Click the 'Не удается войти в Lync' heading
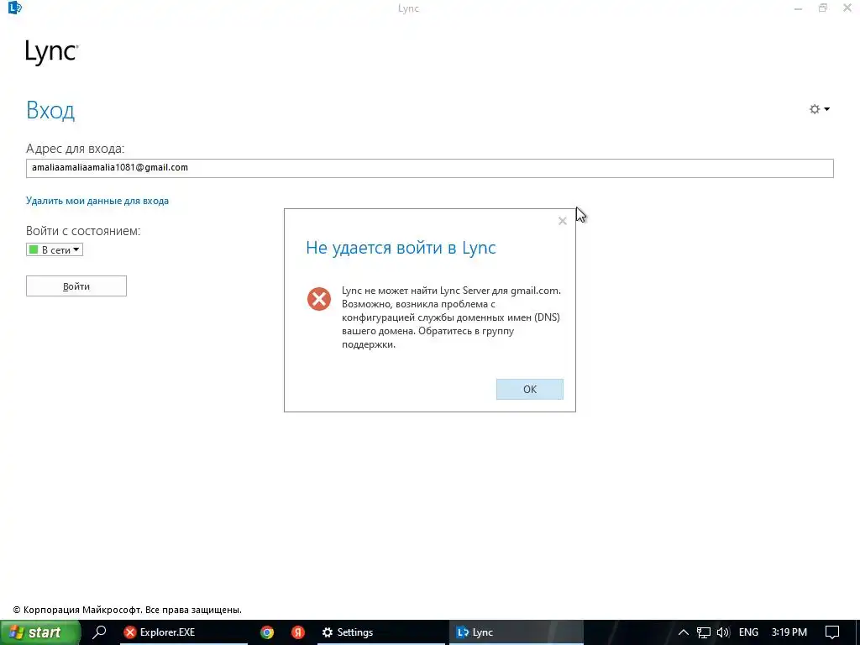 [x=401, y=248]
